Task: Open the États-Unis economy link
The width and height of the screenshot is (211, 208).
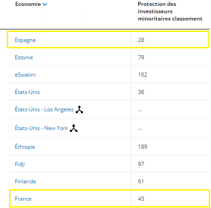Action: [27, 92]
